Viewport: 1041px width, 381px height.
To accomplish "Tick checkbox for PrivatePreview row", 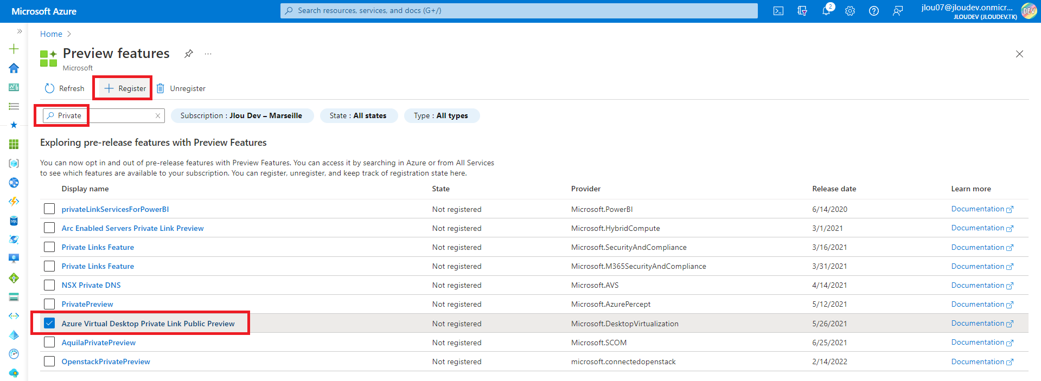I will pyautogui.click(x=49, y=304).
